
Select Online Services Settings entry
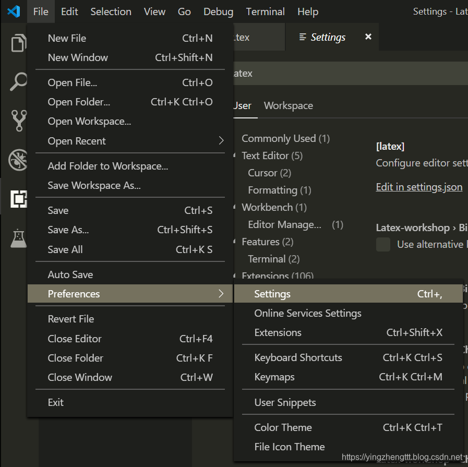[349, 313]
